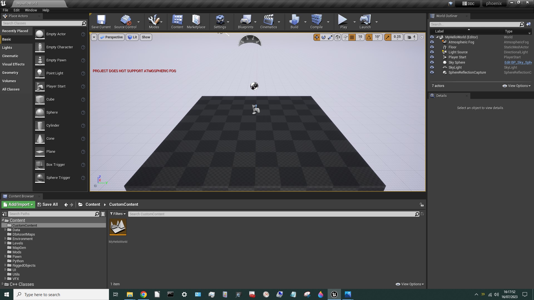
Task: Select the Lights category in Place Actors
Action: (16, 48)
